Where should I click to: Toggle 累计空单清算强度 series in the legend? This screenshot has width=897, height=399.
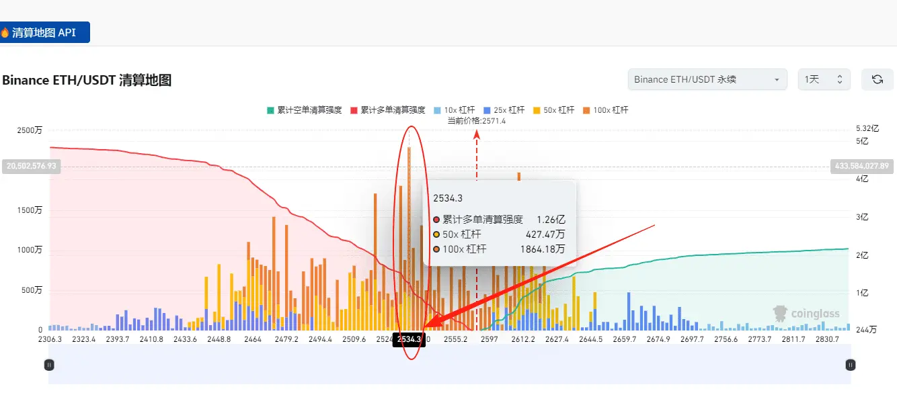(305, 109)
